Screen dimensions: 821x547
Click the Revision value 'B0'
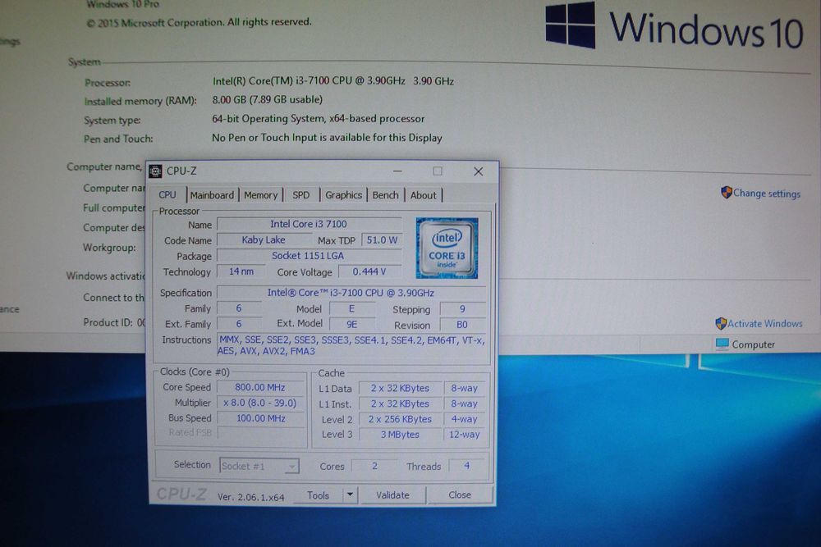coord(462,325)
